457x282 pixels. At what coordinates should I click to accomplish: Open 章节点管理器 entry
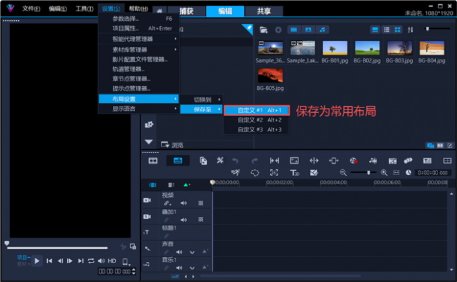pos(138,79)
